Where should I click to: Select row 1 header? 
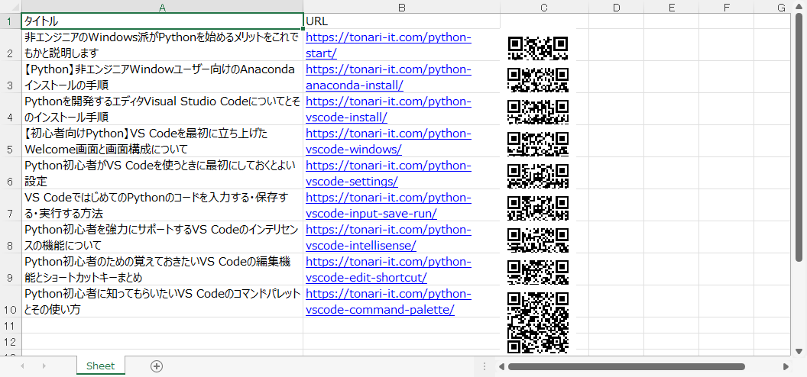(x=10, y=21)
